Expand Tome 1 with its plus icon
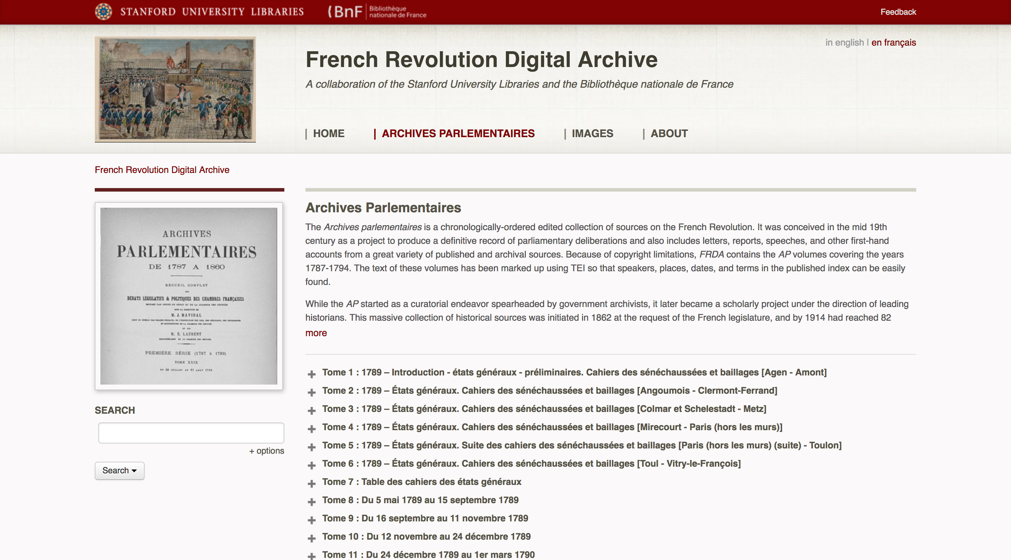 pyautogui.click(x=312, y=374)
